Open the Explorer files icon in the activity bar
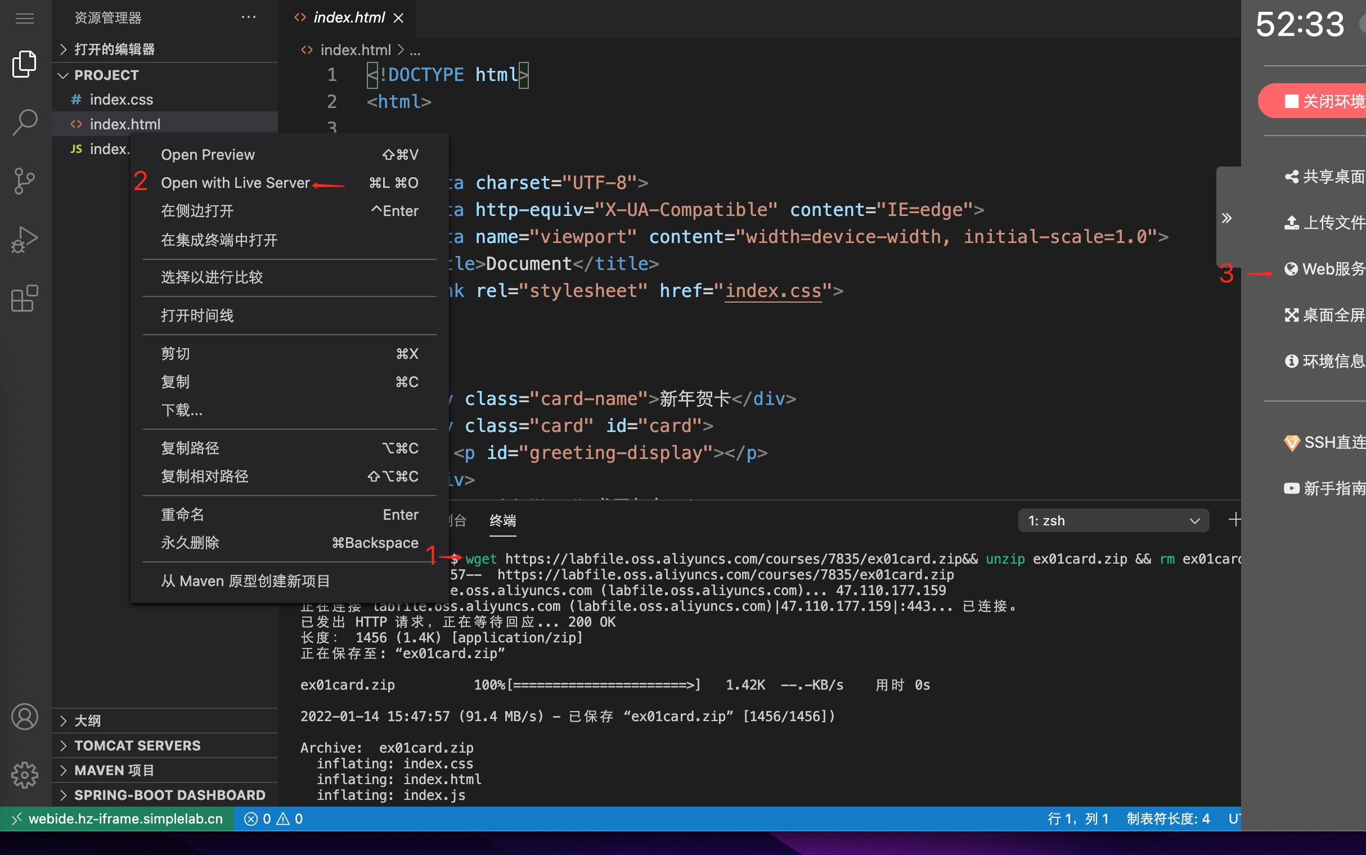1366x855 pixels. click(x=24, y=64)
